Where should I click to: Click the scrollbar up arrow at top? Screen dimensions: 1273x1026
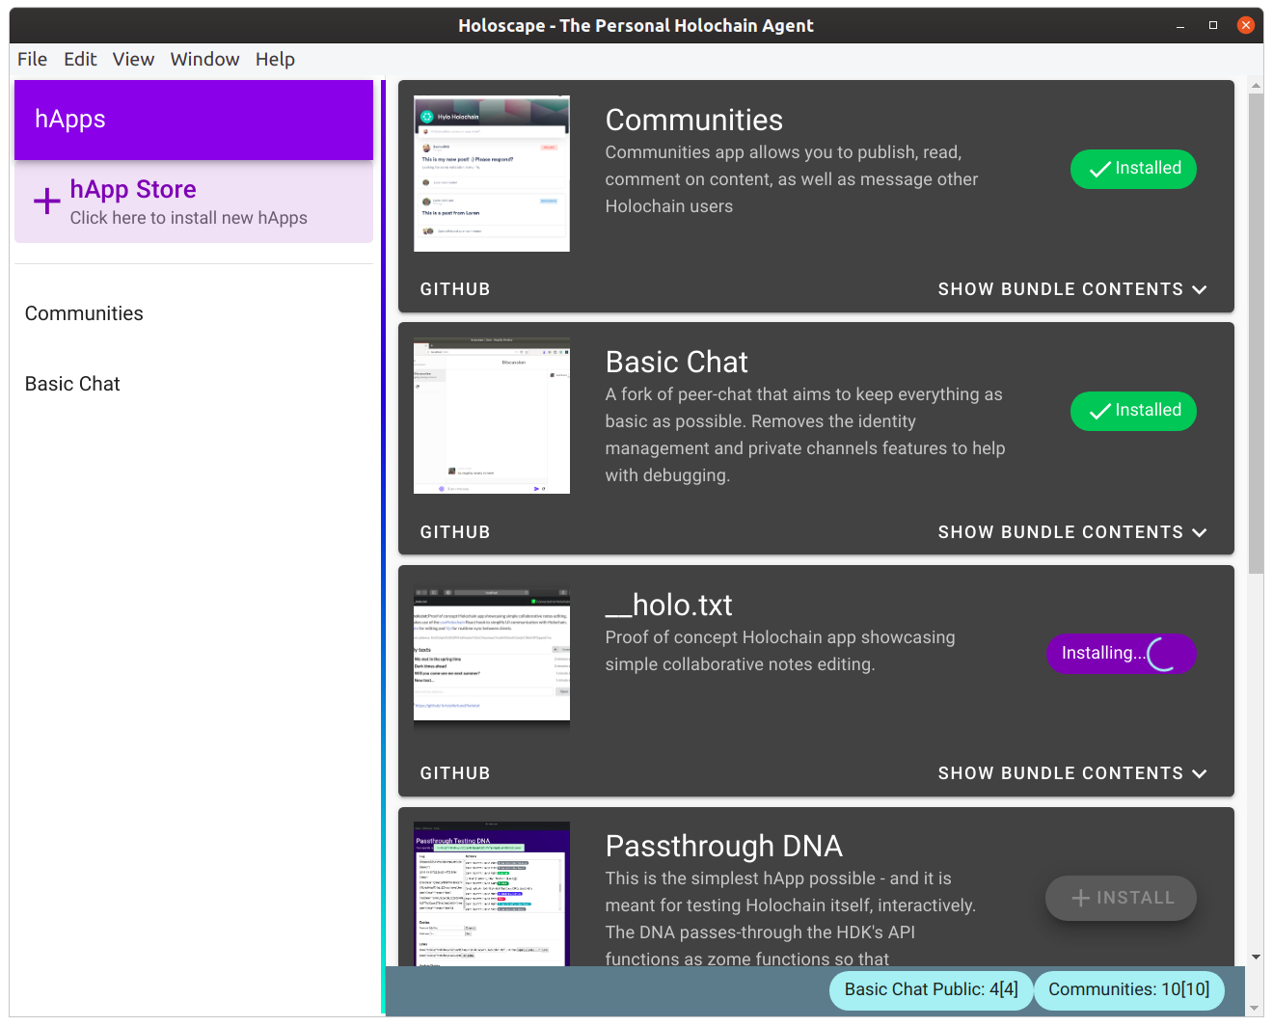pyautogui.click(x=1256, y=87)
